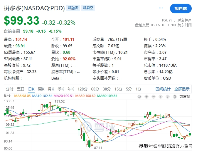Pan chart left with left chevron
The height and width of the screenshot is (151, 197).
coord(160,97)
